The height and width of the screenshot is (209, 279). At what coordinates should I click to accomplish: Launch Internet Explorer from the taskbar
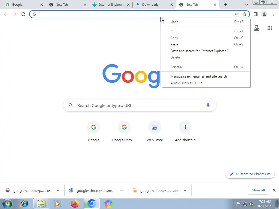click(24, 204)
